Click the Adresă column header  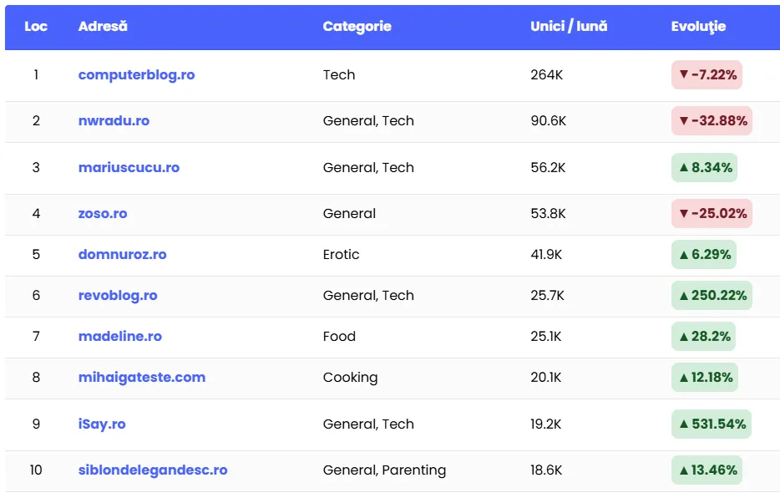[x=103, y=26]
